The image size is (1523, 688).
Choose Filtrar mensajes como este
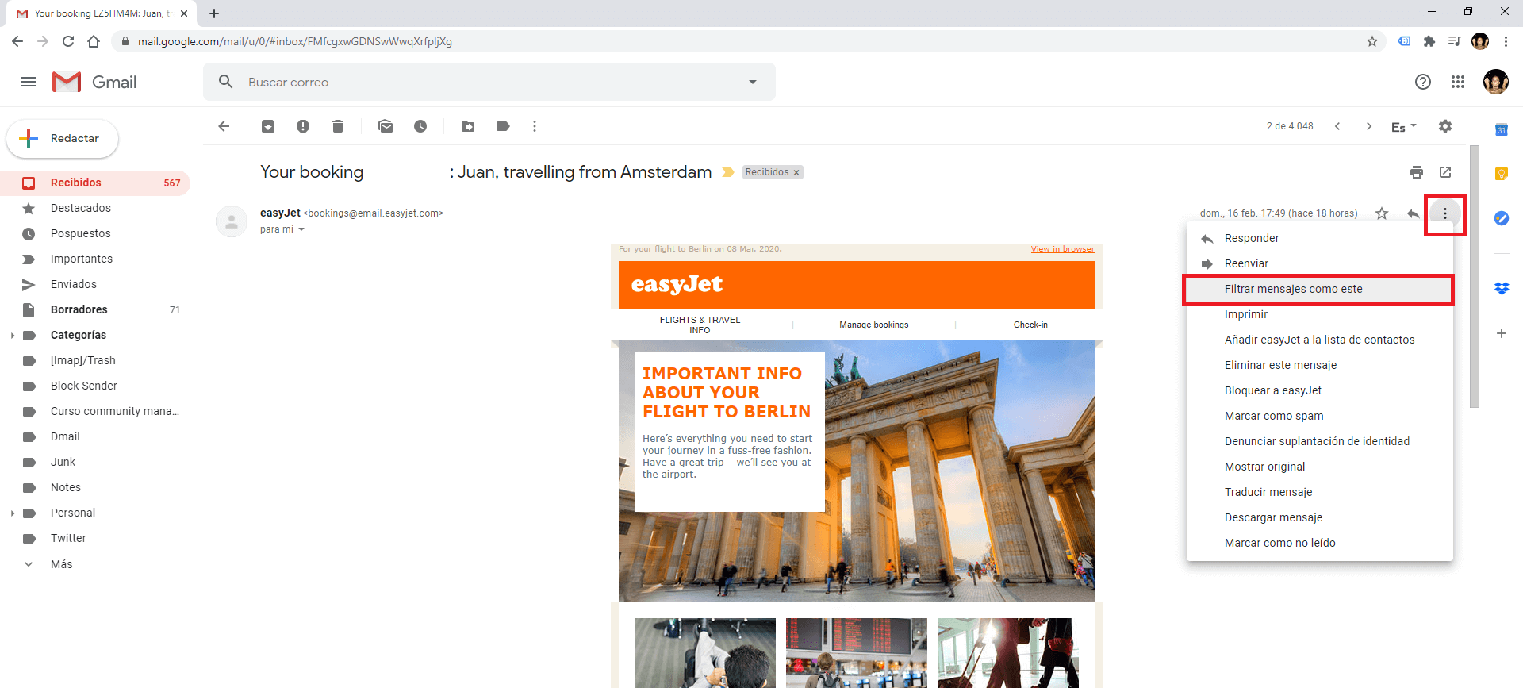coord(1320,289)
